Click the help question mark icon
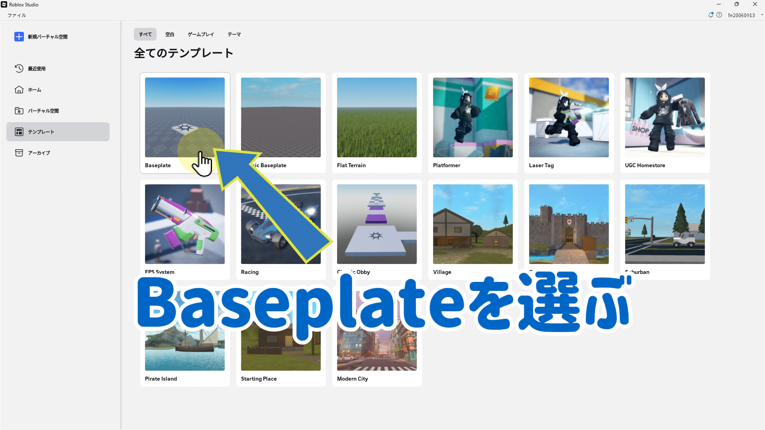Screen dimensions: 765x430 [x=719, y=15]
